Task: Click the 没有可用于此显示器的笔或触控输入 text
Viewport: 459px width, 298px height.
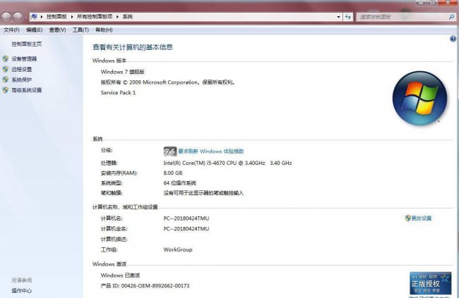Action: (203, 193)
